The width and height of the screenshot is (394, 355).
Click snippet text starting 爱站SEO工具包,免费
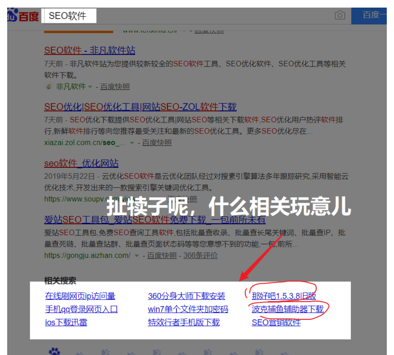click(195, 238)
